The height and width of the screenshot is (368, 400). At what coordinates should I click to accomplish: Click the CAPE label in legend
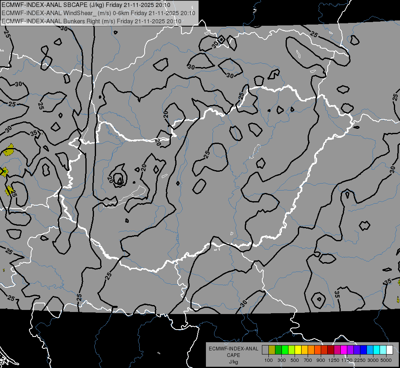tap(233, 355)
